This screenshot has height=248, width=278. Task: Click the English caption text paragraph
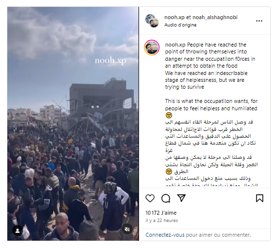(211, 76)
